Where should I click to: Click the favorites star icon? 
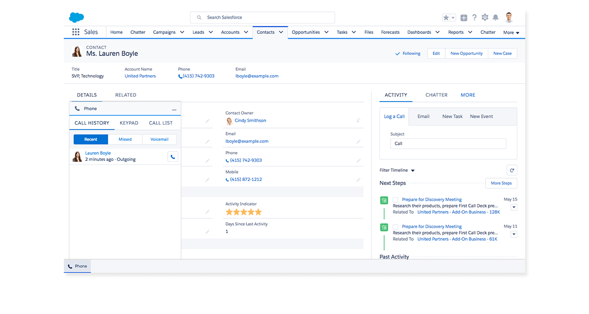446,18
